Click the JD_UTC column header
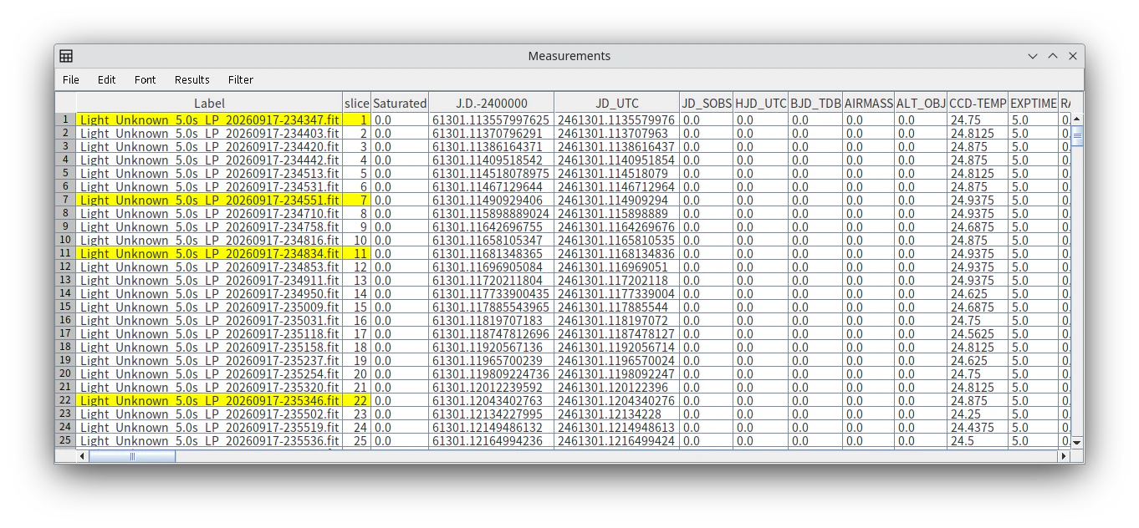The image size is (1139, 528). tap(617, 104)
